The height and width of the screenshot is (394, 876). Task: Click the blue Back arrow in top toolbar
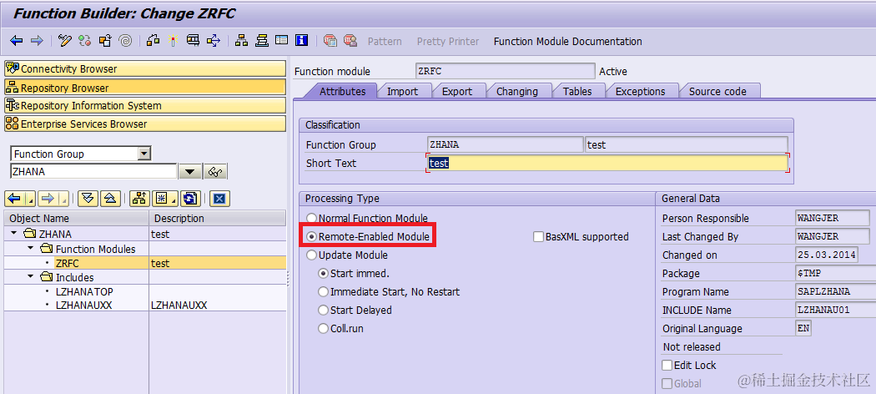click(x=16, y=41)
